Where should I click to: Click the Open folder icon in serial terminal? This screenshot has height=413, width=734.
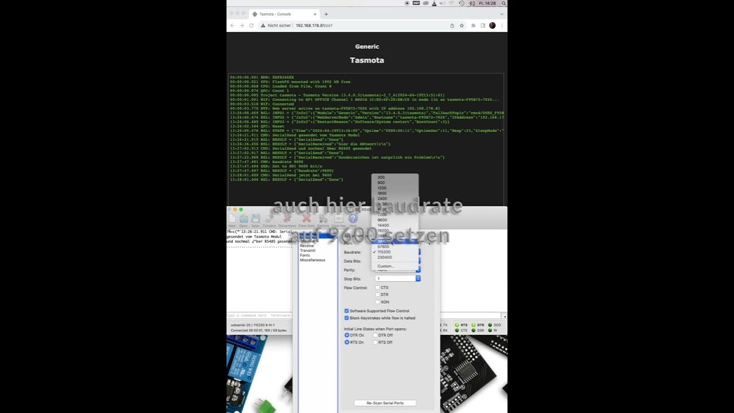(244, 219)
